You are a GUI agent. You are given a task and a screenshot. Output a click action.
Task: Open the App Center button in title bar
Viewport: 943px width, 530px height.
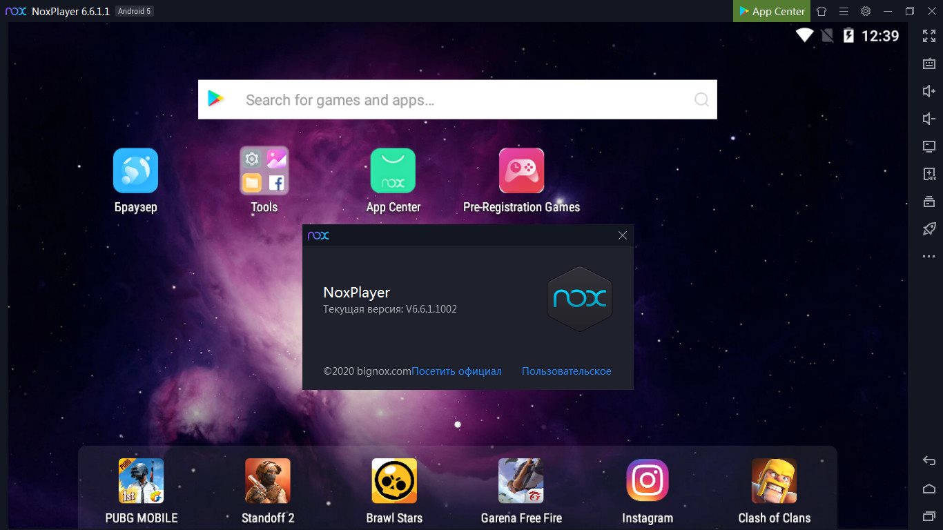point(771,11)
